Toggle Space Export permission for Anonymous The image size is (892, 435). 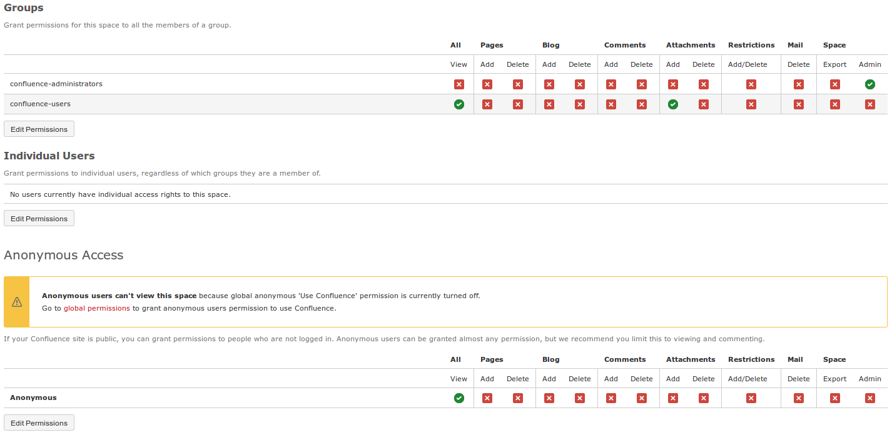[x=834, y=397]
